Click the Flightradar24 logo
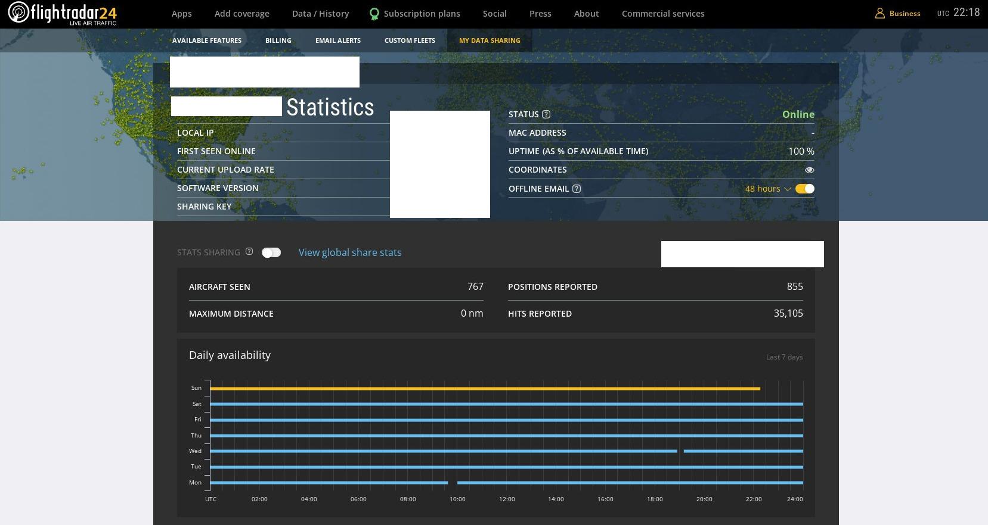 62,14
